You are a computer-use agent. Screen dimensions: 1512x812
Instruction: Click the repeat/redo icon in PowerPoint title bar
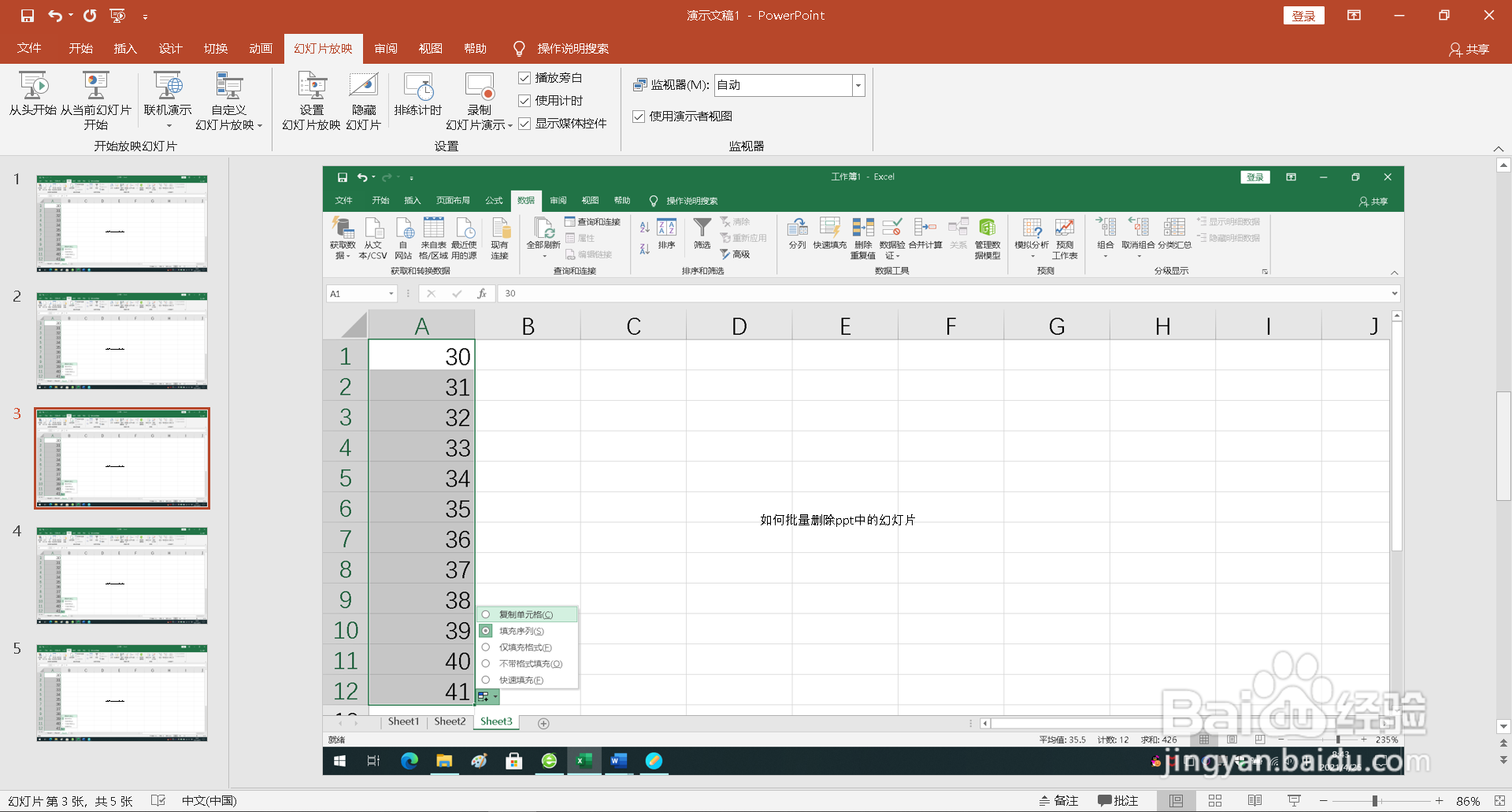pos(90,16)
